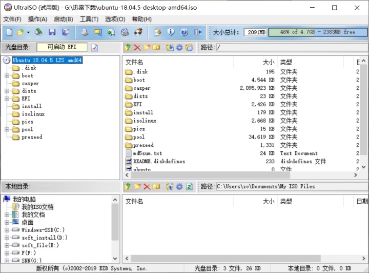Click the New folder icon in disc toolbar
Screen dimensions: 369x273
(x=147, y=48)
